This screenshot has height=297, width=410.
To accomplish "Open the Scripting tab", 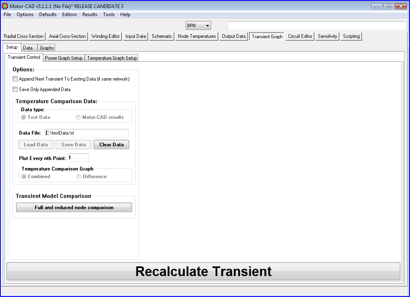I will [x=351, y=36].
